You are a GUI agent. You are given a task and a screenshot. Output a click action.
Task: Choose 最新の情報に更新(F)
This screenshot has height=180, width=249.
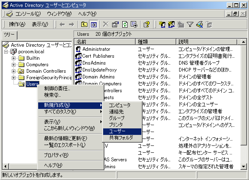coord(71,139)
